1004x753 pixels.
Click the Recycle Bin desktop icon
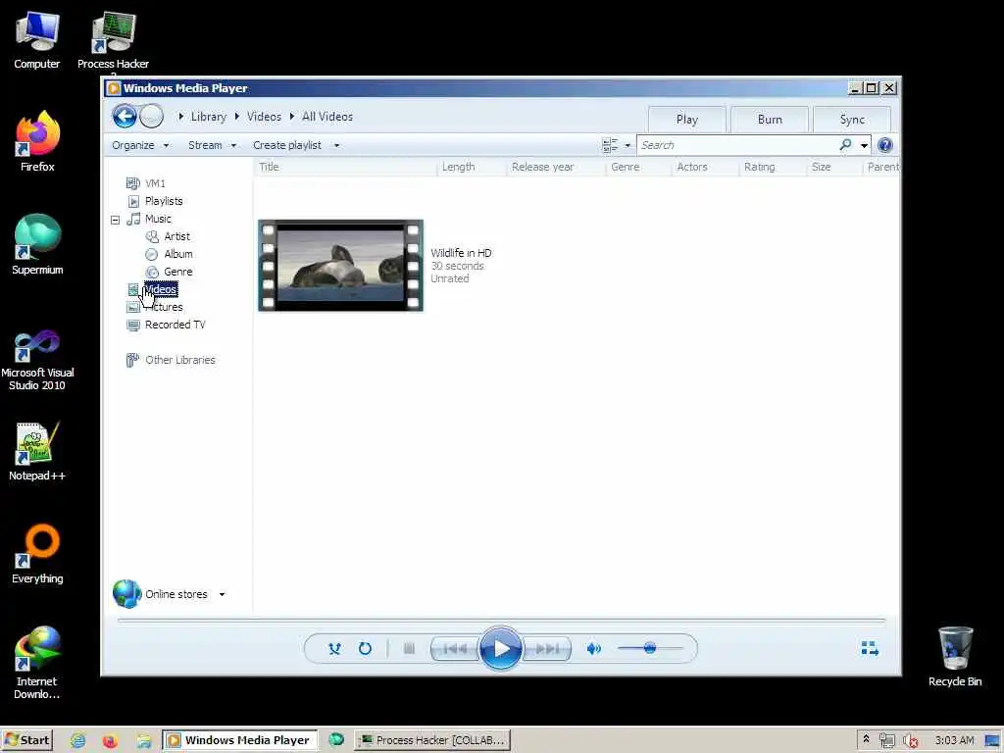pos(955,656)
